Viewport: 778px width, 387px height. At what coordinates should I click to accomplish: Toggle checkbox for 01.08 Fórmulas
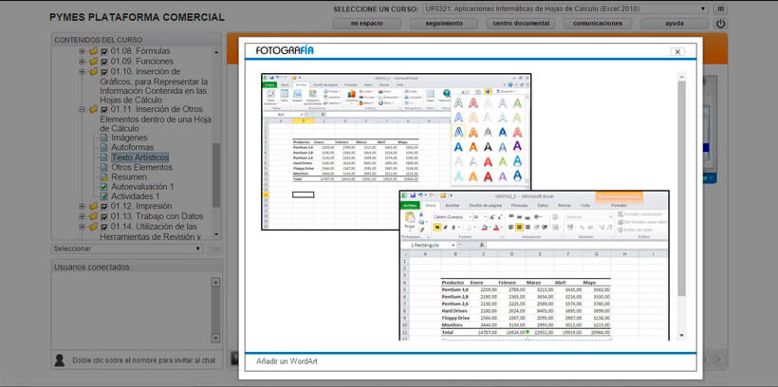click(104, 51)
